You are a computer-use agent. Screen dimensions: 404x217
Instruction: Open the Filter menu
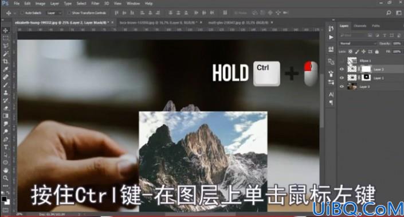pyautogui.click(x=95, y=3)
